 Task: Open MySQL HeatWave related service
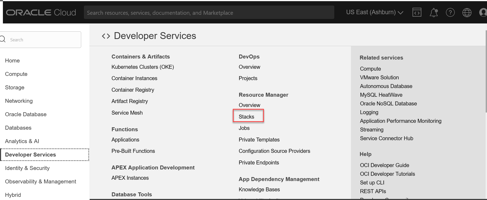click(x=381, y=95)
